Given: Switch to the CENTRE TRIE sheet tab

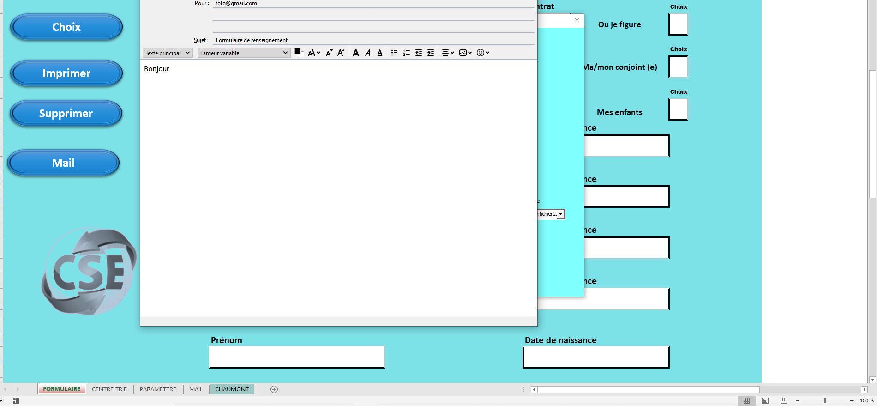Looking at the screenshot, I should click(x=109, y=389).
